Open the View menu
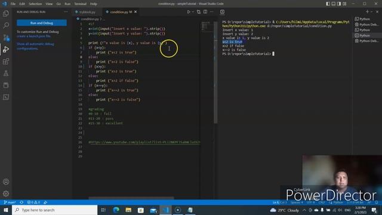The image size is (382, 215). pyautogui.click(x=49, y=4)
